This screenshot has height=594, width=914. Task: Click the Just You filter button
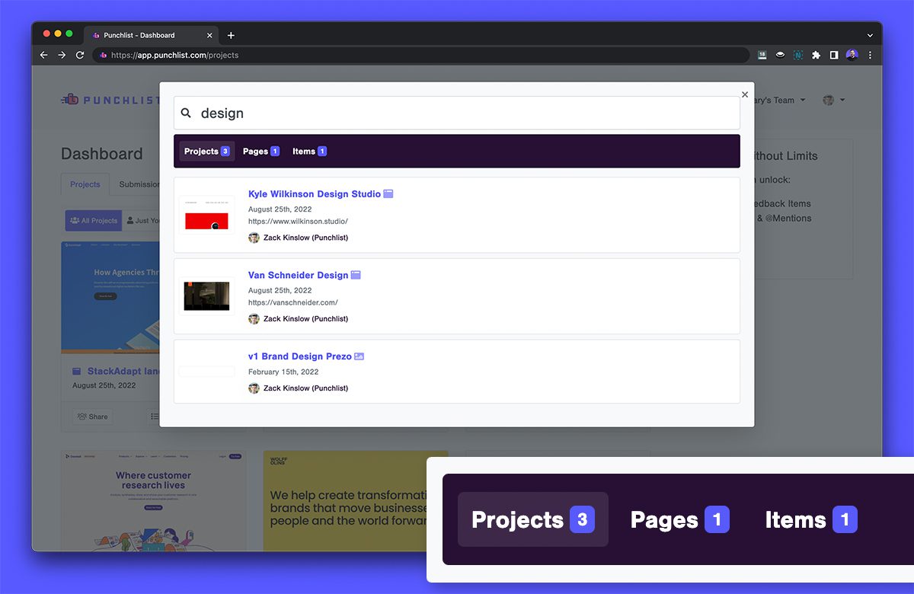pos(142,221)
